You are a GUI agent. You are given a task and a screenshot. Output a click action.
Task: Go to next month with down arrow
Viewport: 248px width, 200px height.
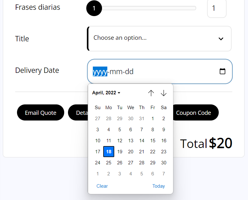164,93
